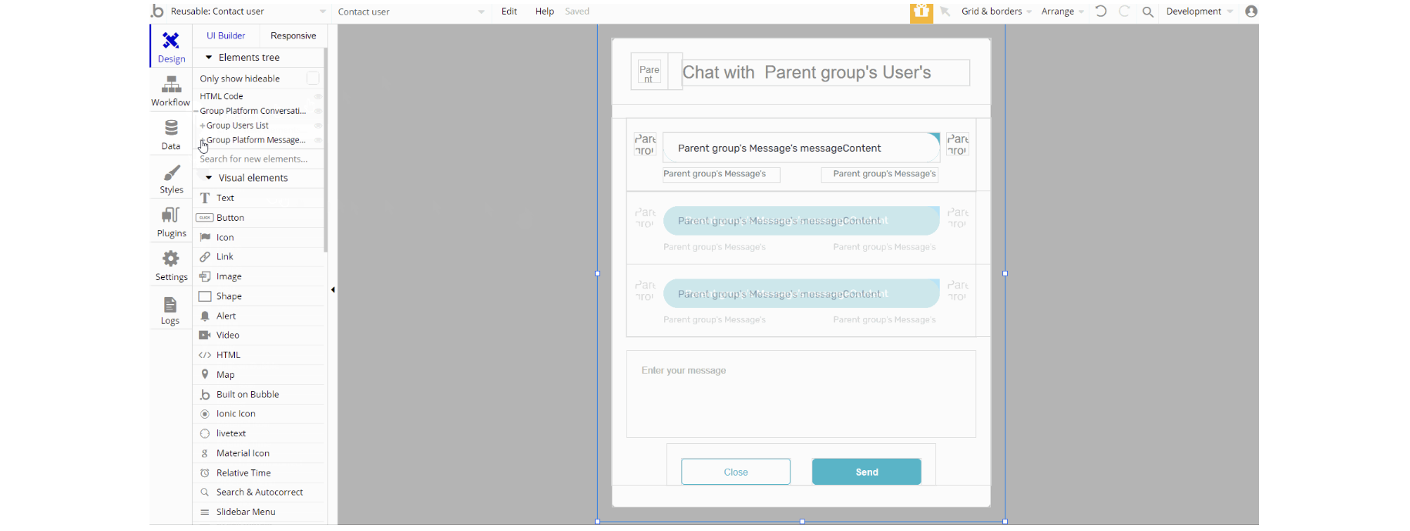This screenshot has width=1410, height=531.
Task: Open the Edit menu
Action: [x=509, y=12]
